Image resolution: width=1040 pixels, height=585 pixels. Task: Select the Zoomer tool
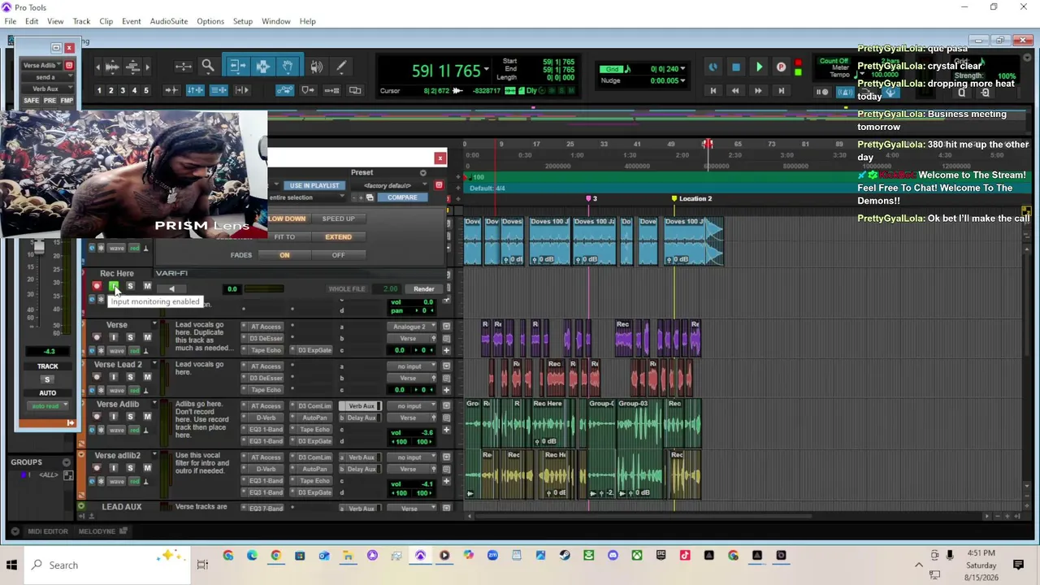(x=208, y=67)
